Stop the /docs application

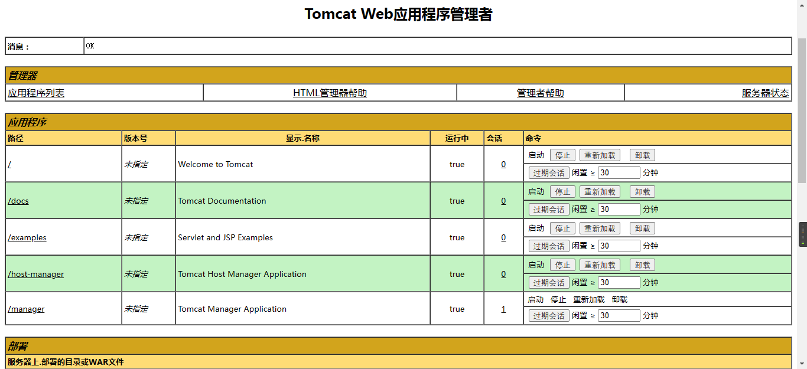coord(562,192)
